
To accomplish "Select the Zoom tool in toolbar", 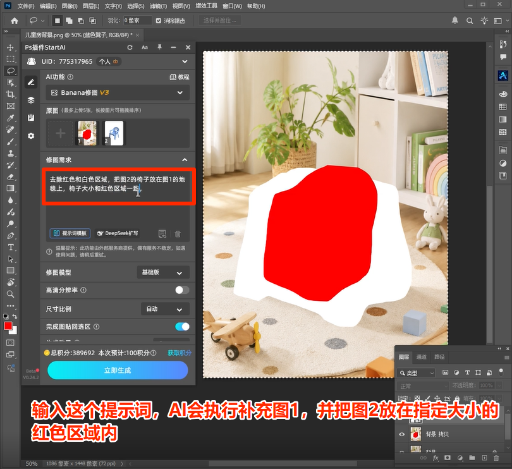I will 11,295.
